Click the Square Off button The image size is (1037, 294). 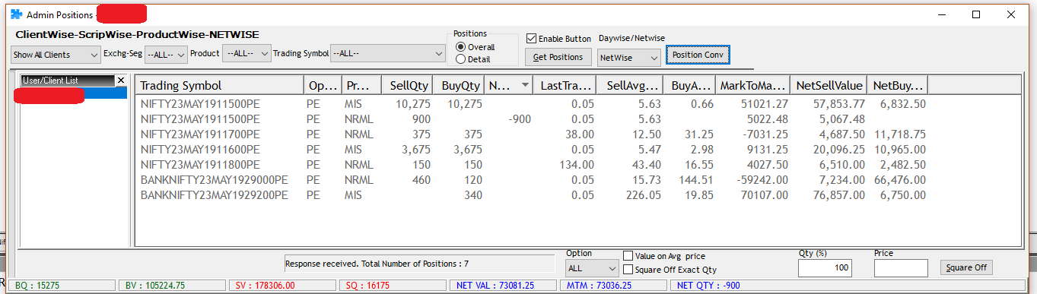(x=966, y=267)
